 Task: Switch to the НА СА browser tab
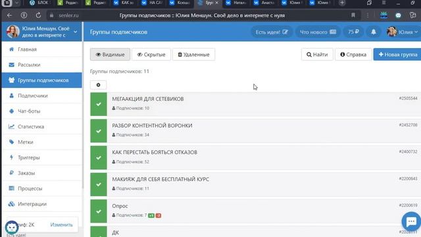(x=152, y=3)
